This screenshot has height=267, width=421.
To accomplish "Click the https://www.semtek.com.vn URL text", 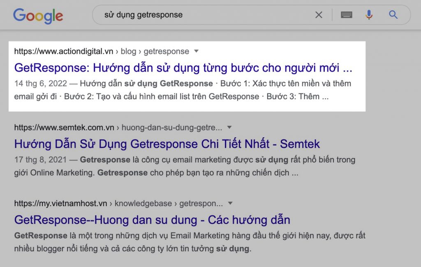I will click(66, 128).
